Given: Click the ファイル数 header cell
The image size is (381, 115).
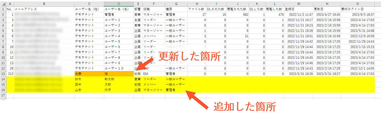Looking at the screenshot, I should tap(197, 9).
